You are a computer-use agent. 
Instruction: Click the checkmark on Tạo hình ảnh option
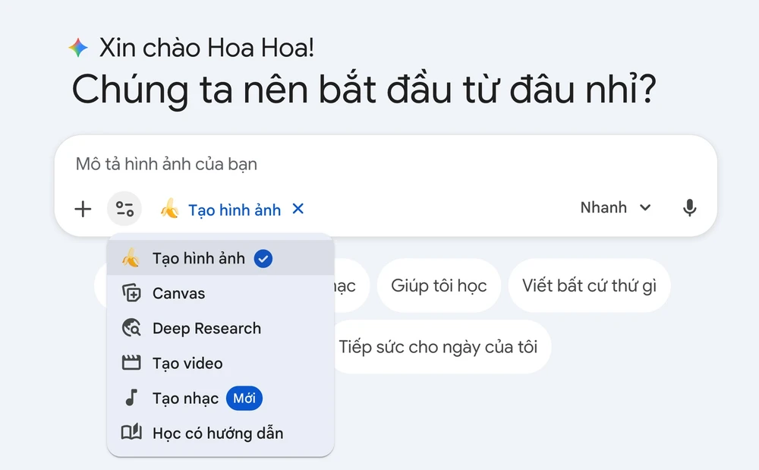[x=263, y=258]
